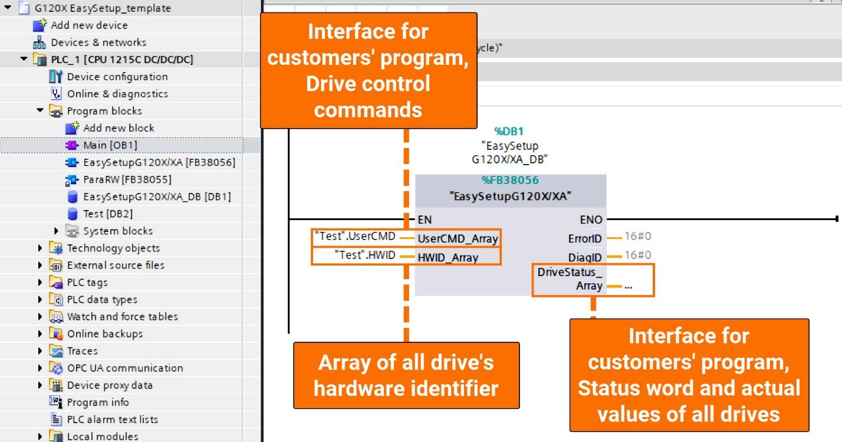The width and height of the screenshot is (842, 442).
Task: Click the Devices & networks icon
Action: click(40, 42)
